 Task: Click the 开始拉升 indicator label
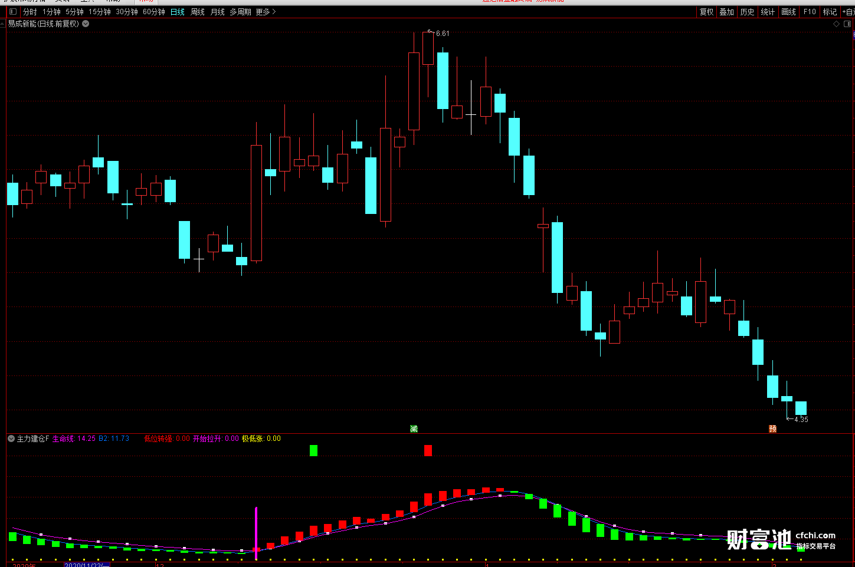coord(208,439)
